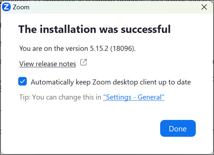Open the "Settings - General" link
The image size is (214, 155).
tap(134, 97)
